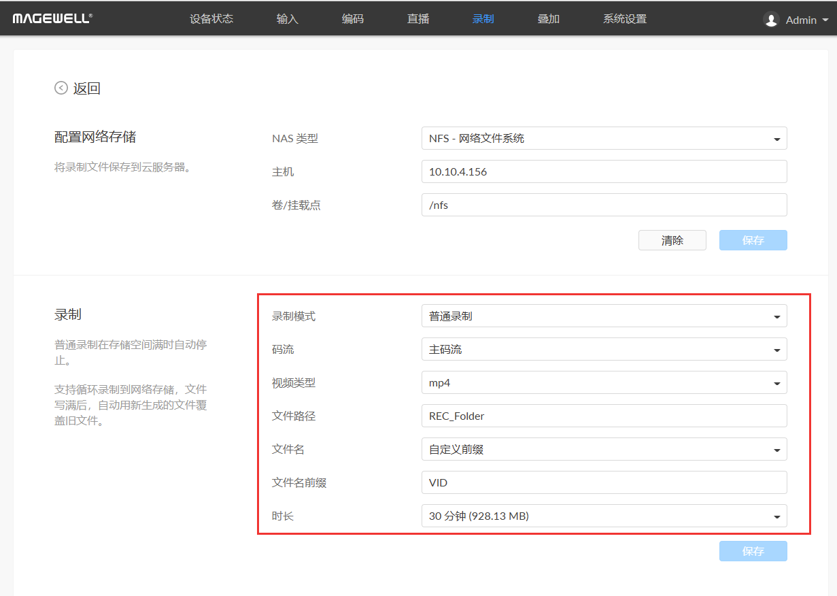Image resolution: width=837 pixels, height=596 pixels.
Task: Save the network storage configuration
Action: click(x=753, y=240)
